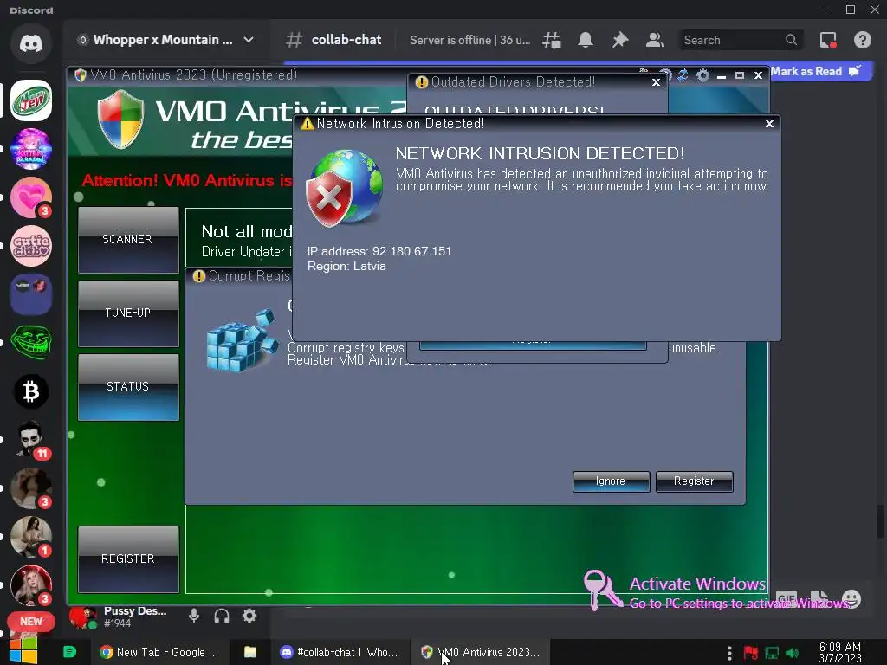Click the NEW unread mentions pill
887x665 pixels.
(x=31, y=621)
